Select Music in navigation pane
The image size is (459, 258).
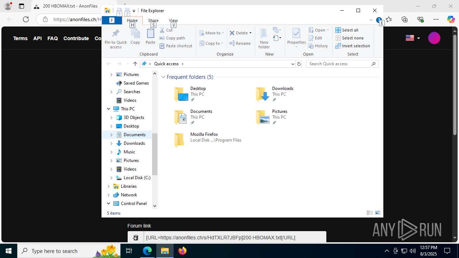[129, 152]
